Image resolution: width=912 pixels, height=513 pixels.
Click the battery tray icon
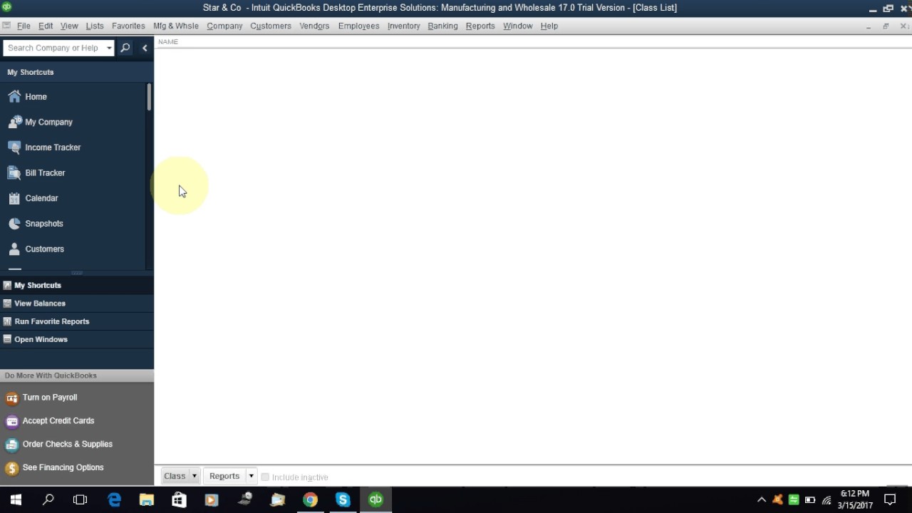tap(810, 500)
